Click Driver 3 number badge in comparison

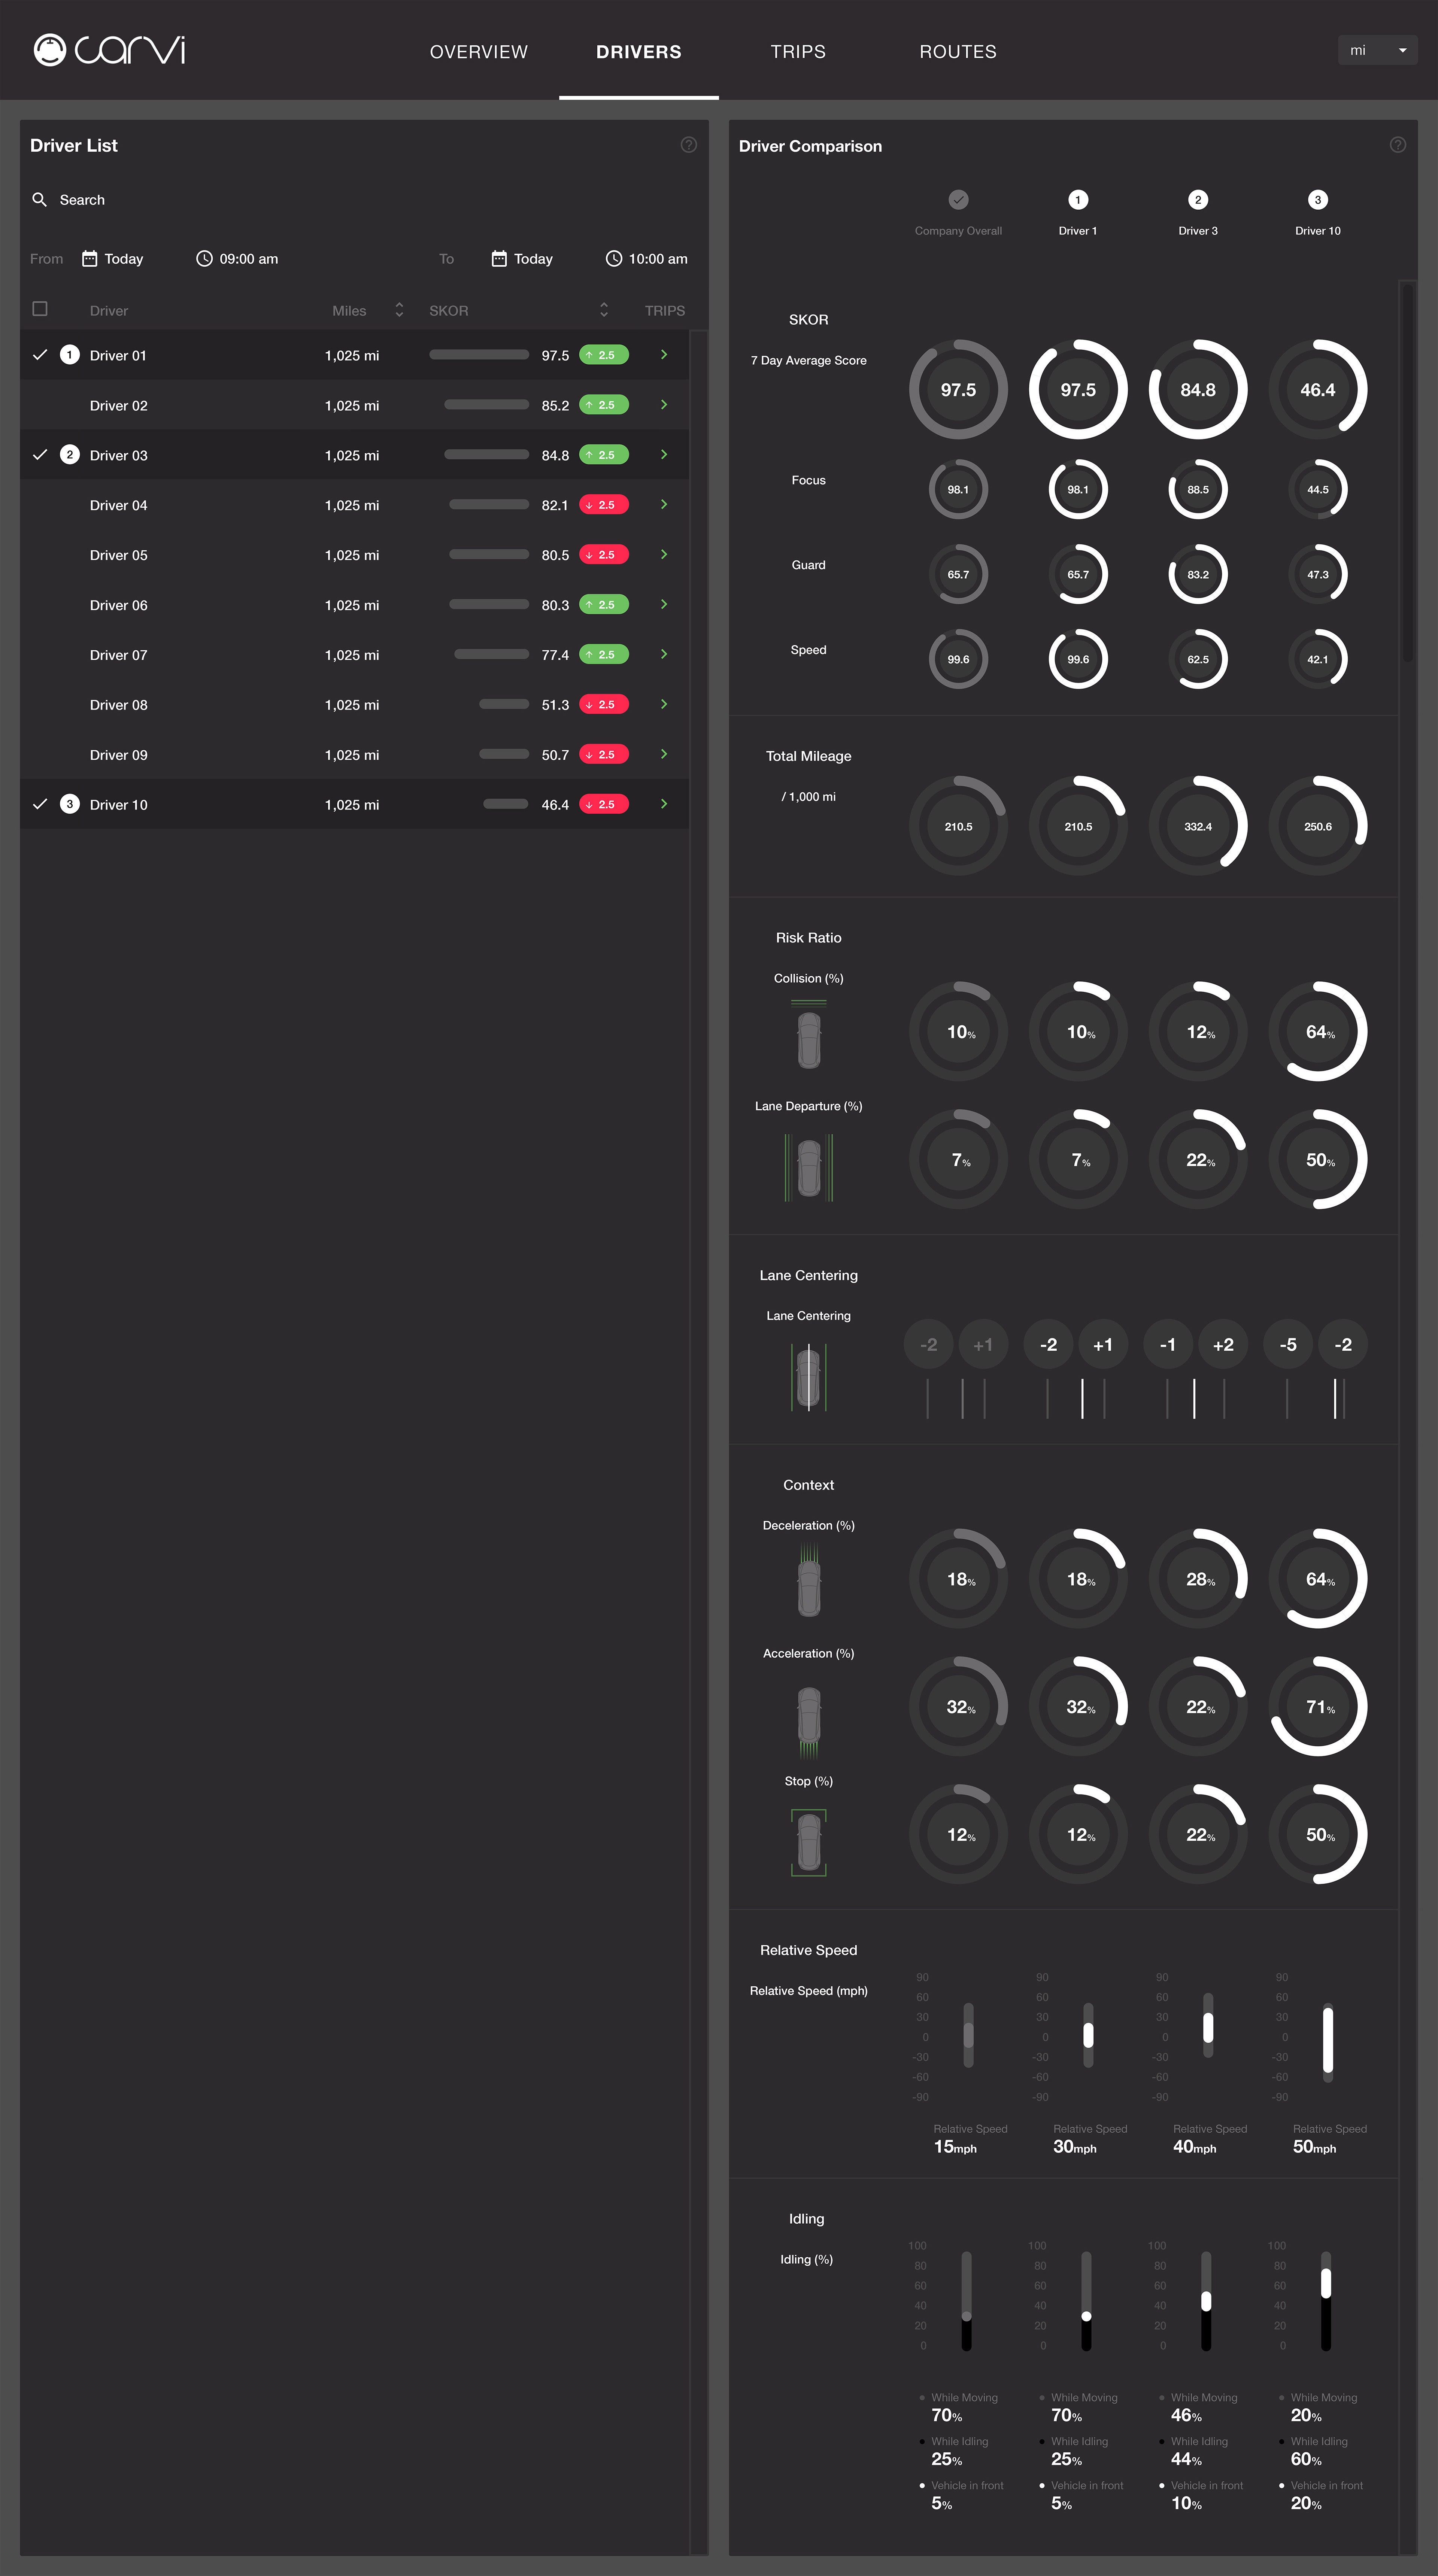[1198, 200]
